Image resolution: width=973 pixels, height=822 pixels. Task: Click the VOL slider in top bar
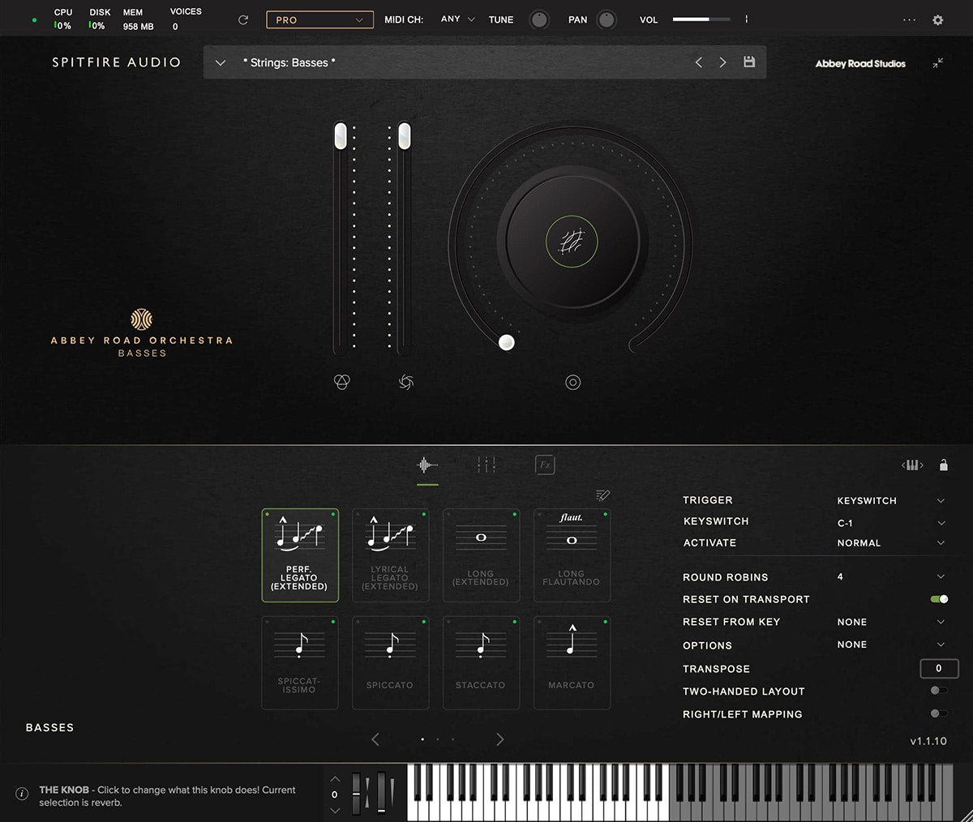click(x=701, y=19)
